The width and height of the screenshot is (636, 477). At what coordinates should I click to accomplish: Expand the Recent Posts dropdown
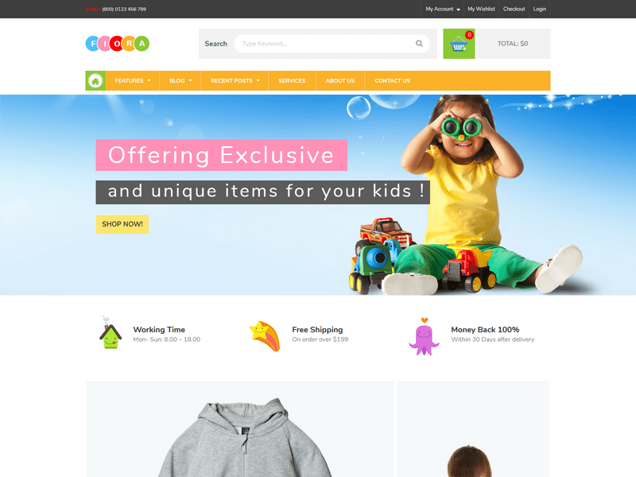tap(235, 81)
